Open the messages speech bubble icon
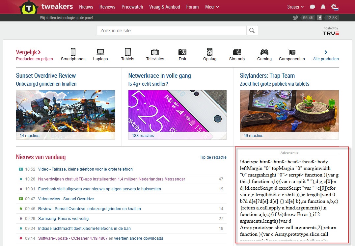The height and width of the screenshot is (246, 355). [313, 7]
